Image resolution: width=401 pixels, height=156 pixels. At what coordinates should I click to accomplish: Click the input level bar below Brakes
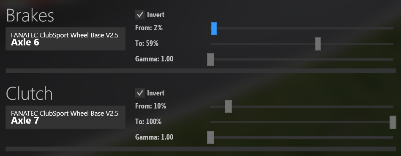tap(201, 71)
